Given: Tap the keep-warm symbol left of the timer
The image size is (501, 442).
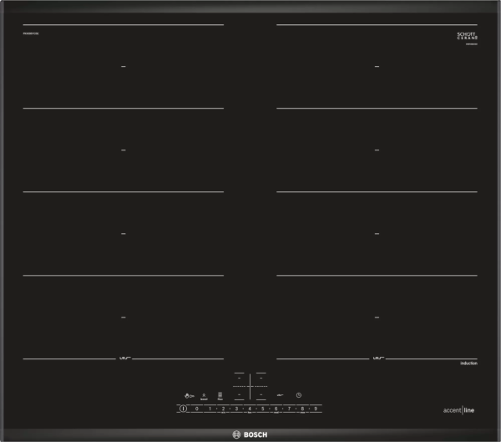Looking at the screenshot, I should pos(281,395).
